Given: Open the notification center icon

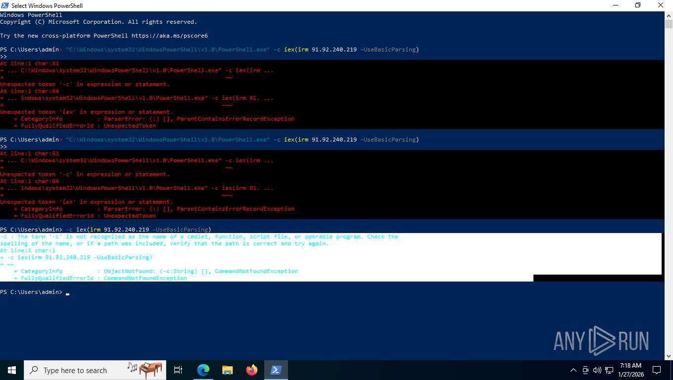Looking at the screenshot, I should coord(657,370).
